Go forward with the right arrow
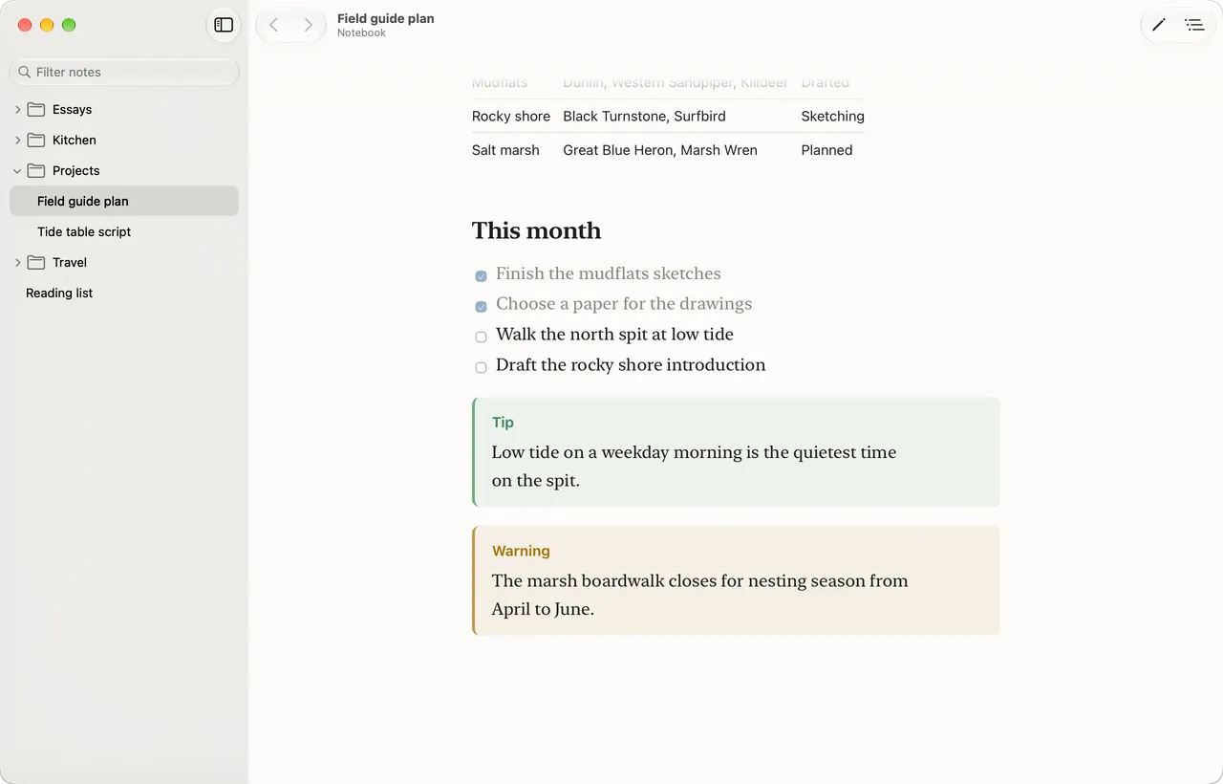The width and height of the screenshot is (1223, 784). pos(308,25)
